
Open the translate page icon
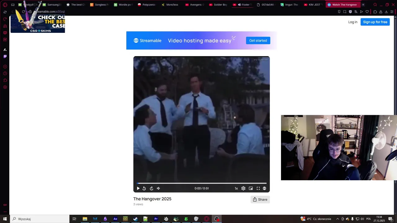(x=356, y=12)
